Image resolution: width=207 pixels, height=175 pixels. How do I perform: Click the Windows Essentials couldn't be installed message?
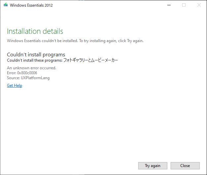pyautogui.click(x=75, y=41)
